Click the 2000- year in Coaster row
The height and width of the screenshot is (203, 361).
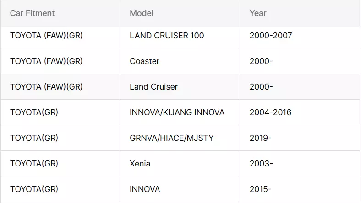coord(261,61)
